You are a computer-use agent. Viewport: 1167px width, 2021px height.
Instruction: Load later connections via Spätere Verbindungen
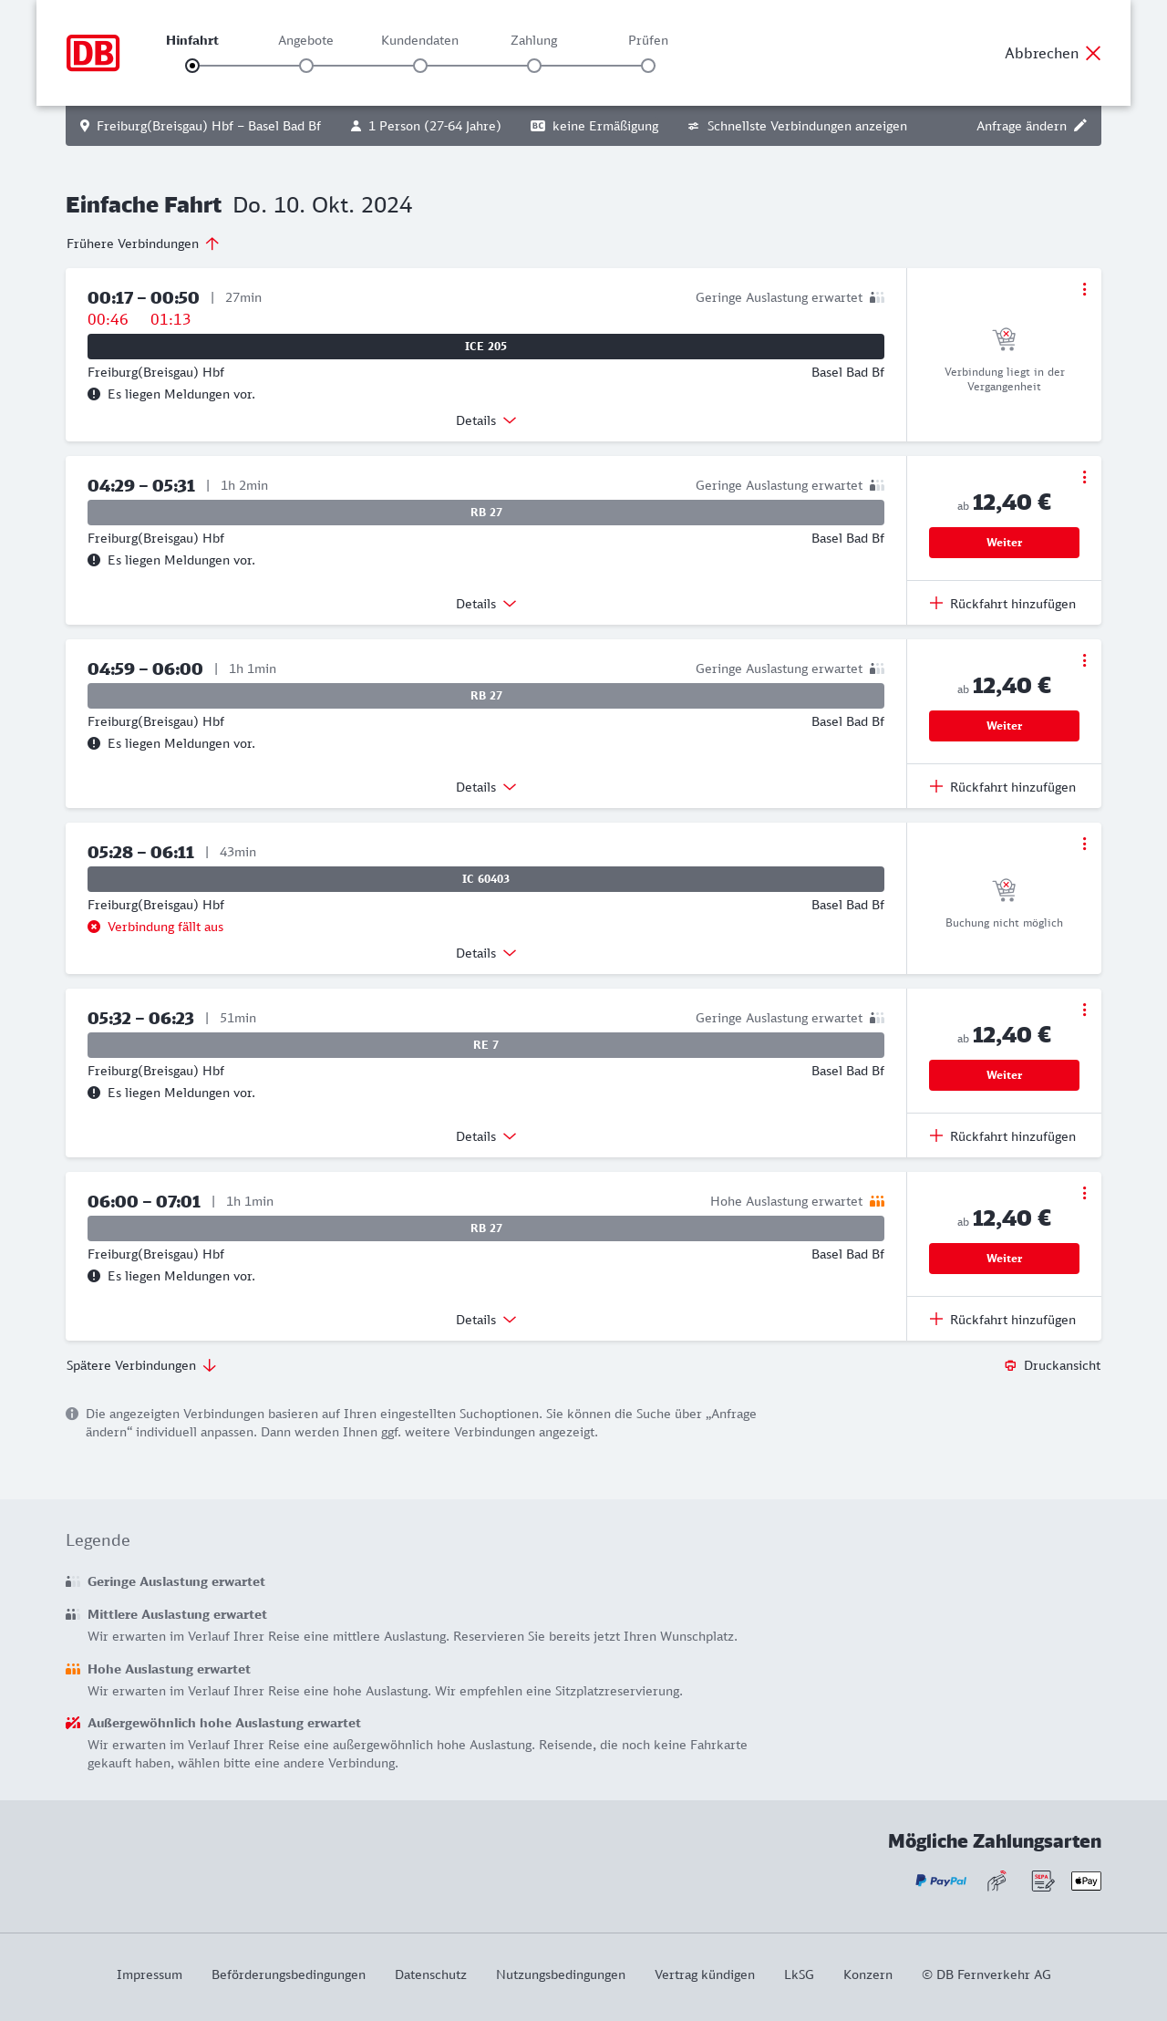140,1365
